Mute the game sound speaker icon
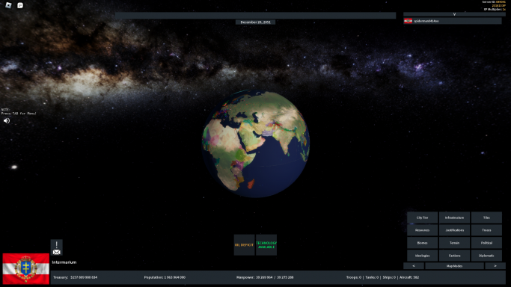This screenshot has width=511, height=287. click(x=7, y=121)
